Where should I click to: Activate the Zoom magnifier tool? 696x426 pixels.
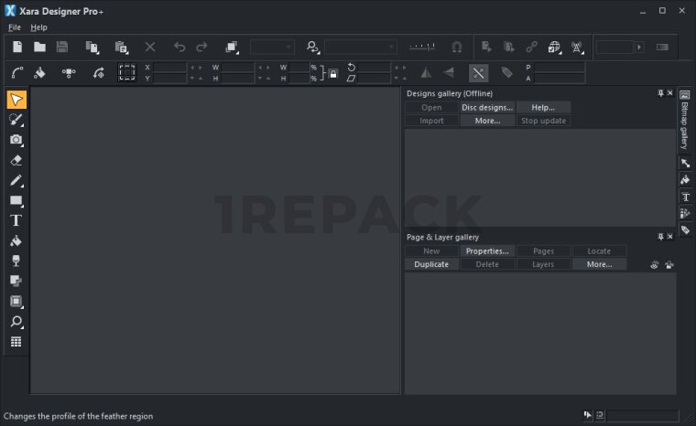[x=16, y=322]
